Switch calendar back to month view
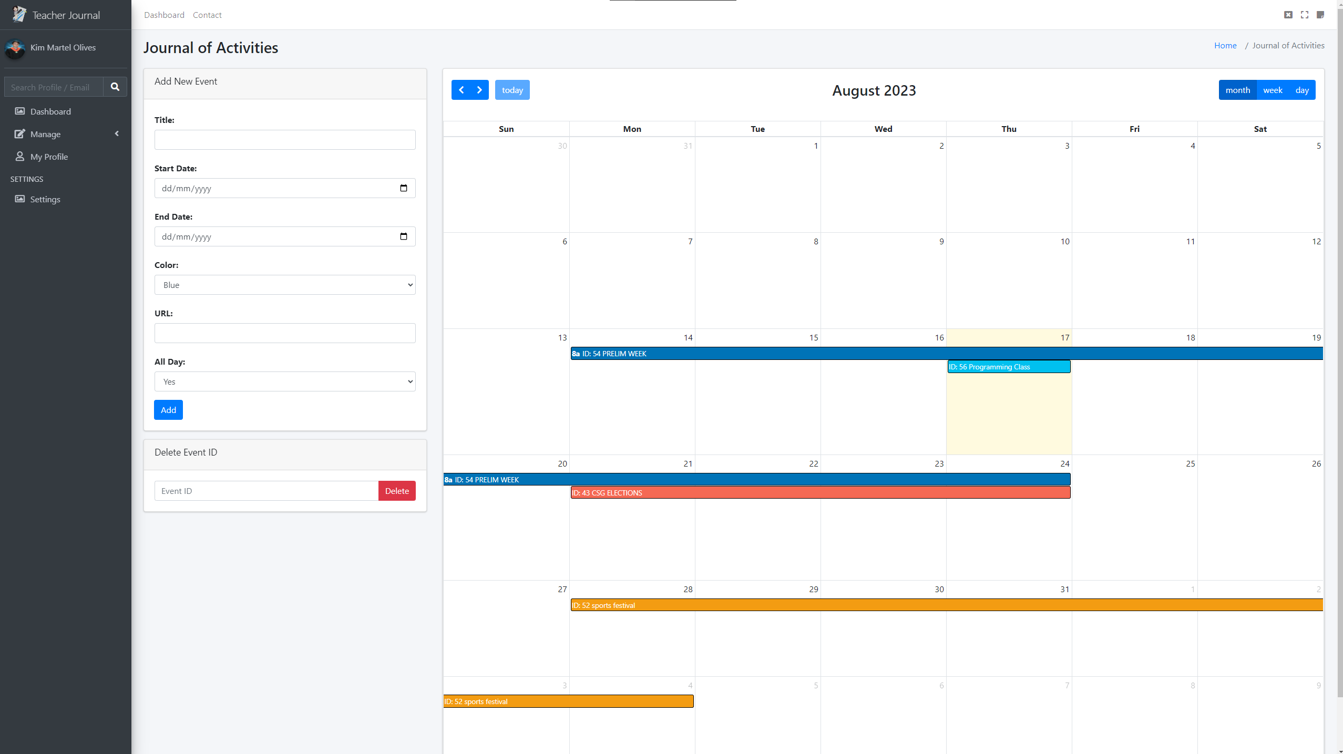 coord(1237,90)
